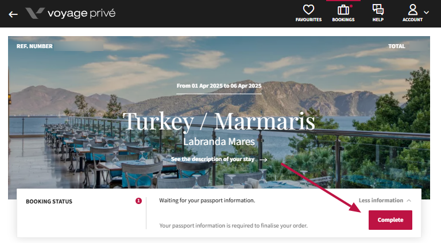The width and height of the screenshot is (441, 243).
Task: Collapse details via Less information
Action: click(381, 201)
